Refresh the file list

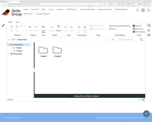click(113, 39)
